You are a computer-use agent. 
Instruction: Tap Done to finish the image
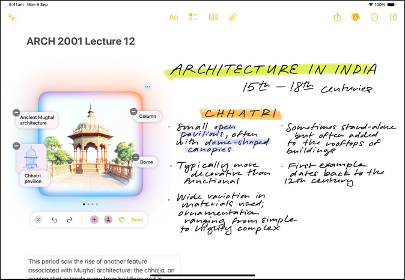tap(137, 220)
